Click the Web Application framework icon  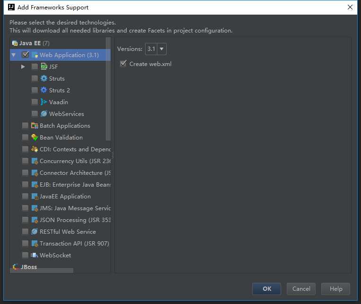pos(35,55)
